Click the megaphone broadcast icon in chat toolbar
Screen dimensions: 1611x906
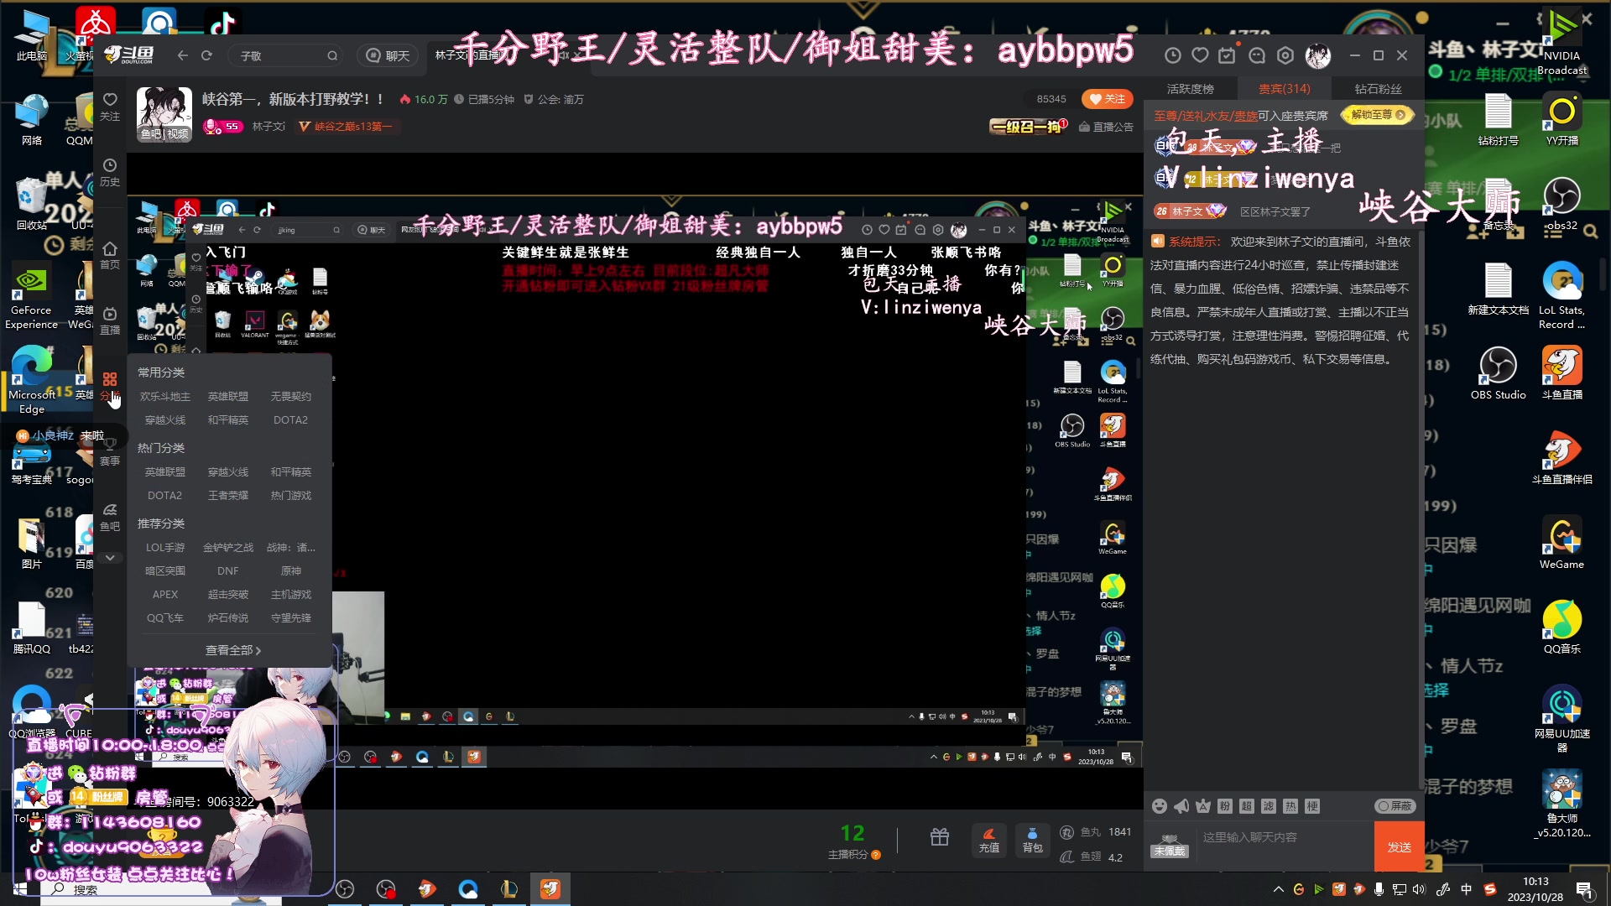(1181, 806)
